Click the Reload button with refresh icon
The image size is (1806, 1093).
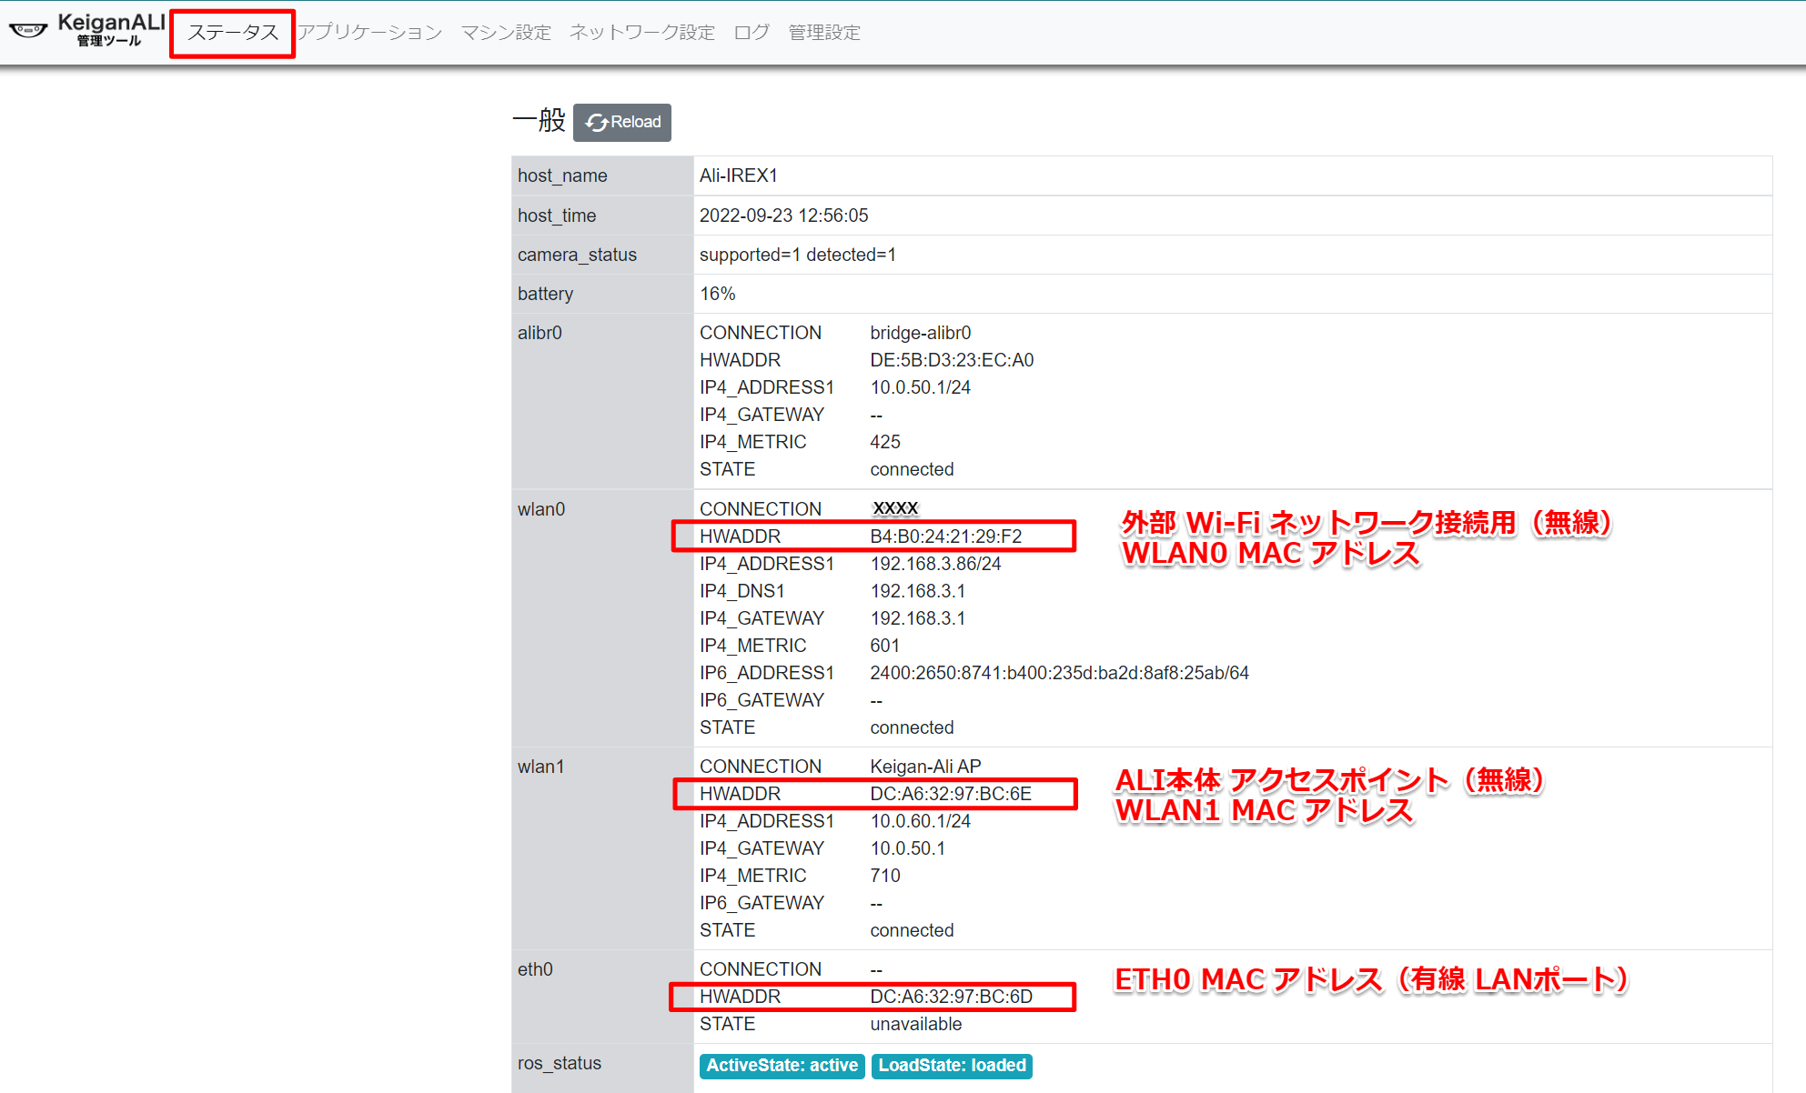622,123
